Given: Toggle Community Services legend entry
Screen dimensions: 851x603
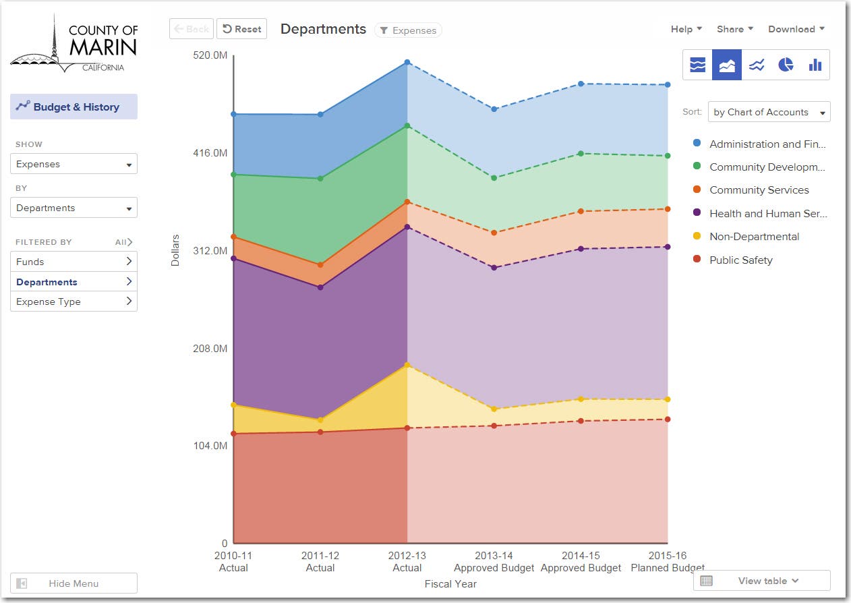Looking at the screenshot, I should pyautogui.click(x=759, y=190).
